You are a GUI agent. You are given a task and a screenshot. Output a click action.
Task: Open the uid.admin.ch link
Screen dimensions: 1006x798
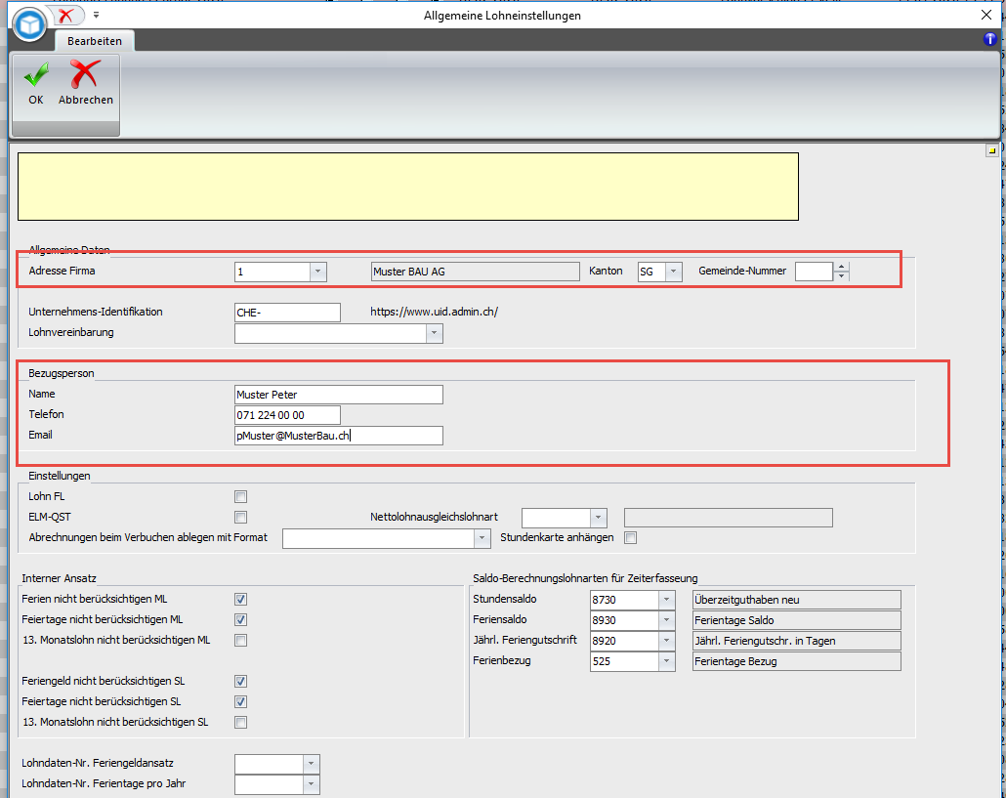point(434,313)
